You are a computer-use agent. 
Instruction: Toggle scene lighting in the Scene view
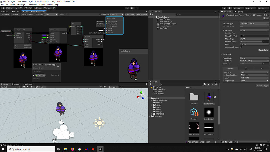point(24,87)
